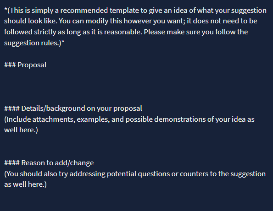This screenshot has width=273, height=211.
Task: Click the blank space between Details and Reason sections
Action: point(137,146)
